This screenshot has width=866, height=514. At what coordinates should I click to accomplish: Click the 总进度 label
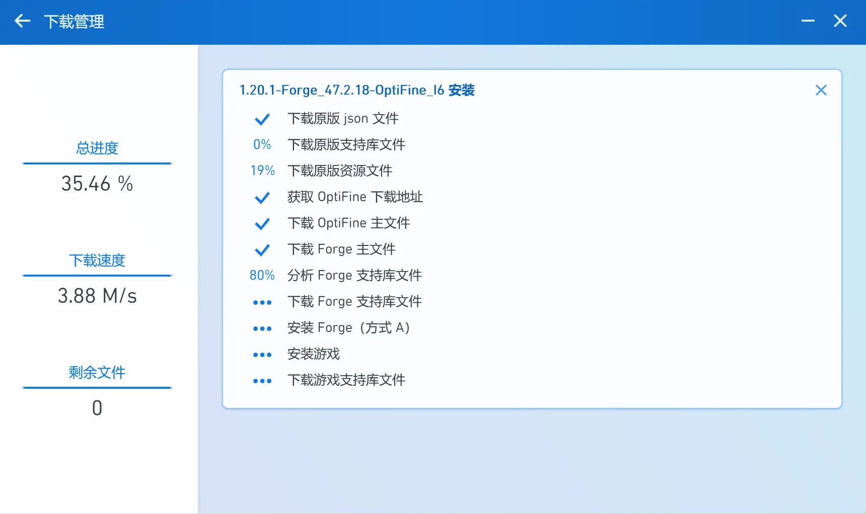97,148
